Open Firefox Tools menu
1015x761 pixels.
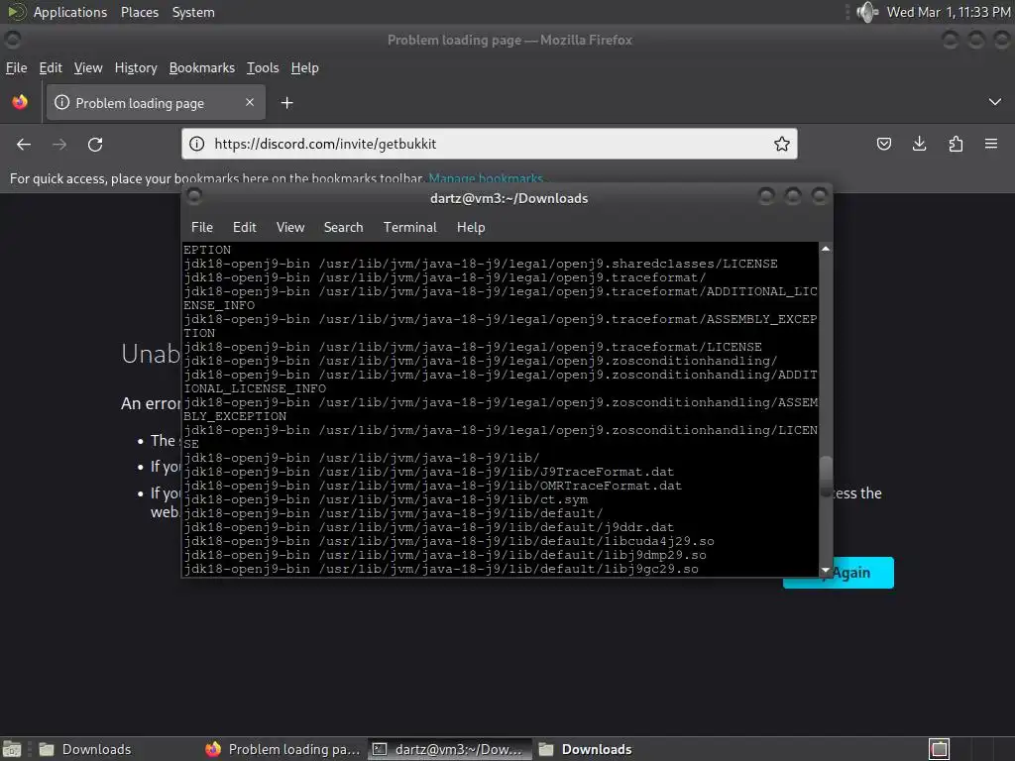(x=262, y=68)
